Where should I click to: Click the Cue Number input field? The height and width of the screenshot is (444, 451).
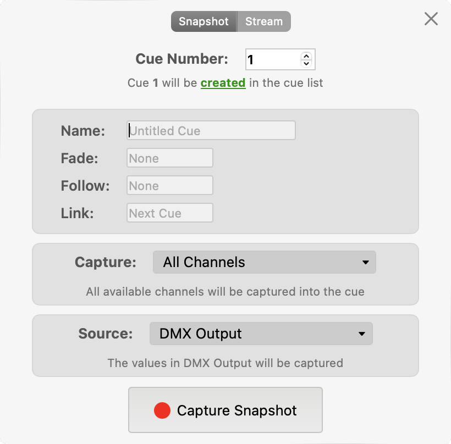tap(272, 59)
